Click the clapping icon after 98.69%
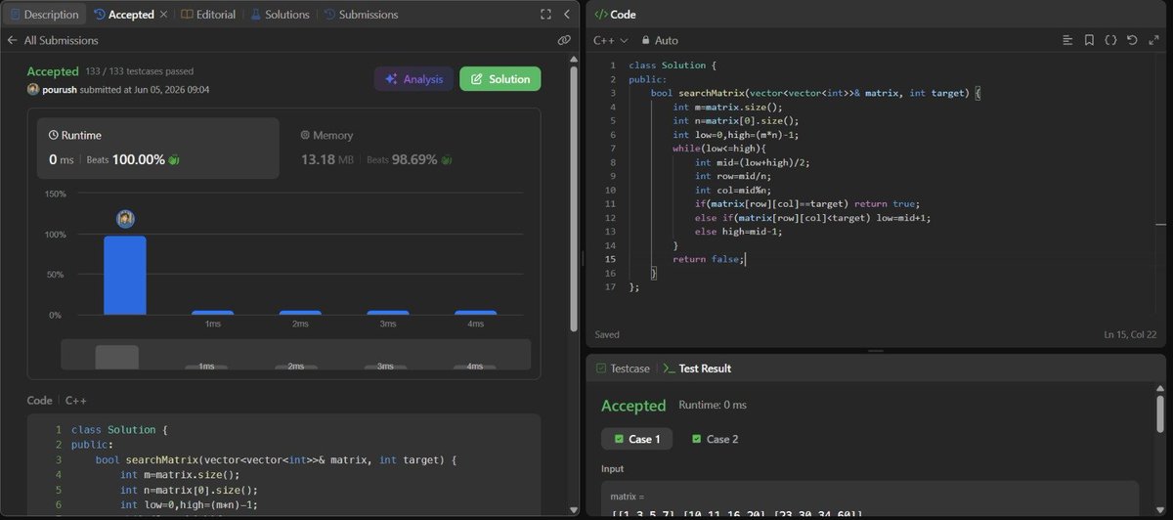This screenshot has height=520, width=1173. coord(445,159)
